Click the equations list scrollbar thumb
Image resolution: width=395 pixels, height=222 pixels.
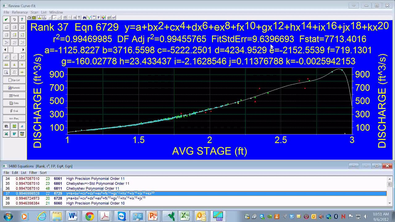pyautogui.click(x=390, y=184)
